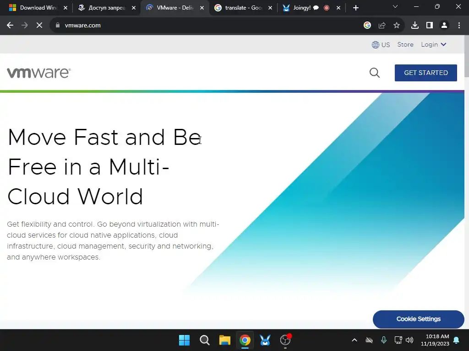The width and height of the screenshot is (469, 351).
Task: Open the Chrome profile icon
Action: [x=444, y=26]
